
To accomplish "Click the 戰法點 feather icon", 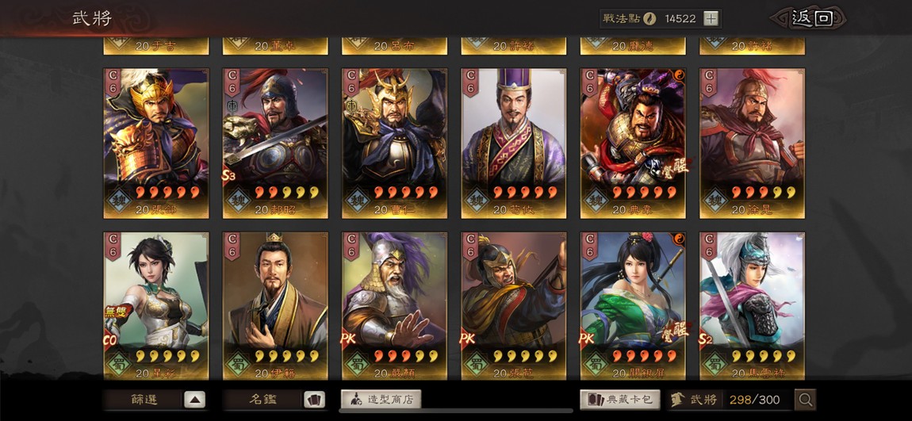I will [x=650, y=18].
